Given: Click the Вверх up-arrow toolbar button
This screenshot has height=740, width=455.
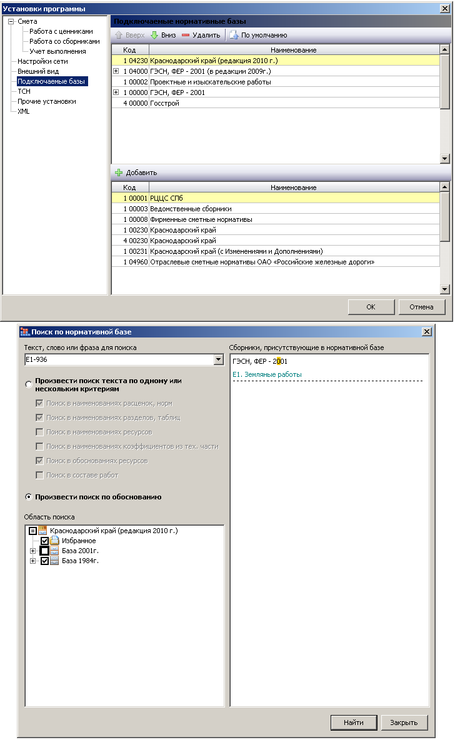Looking at the screenshot, I should click(x=130, y=35).
